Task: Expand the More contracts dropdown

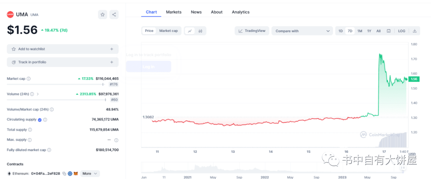Action: point(90,173)
